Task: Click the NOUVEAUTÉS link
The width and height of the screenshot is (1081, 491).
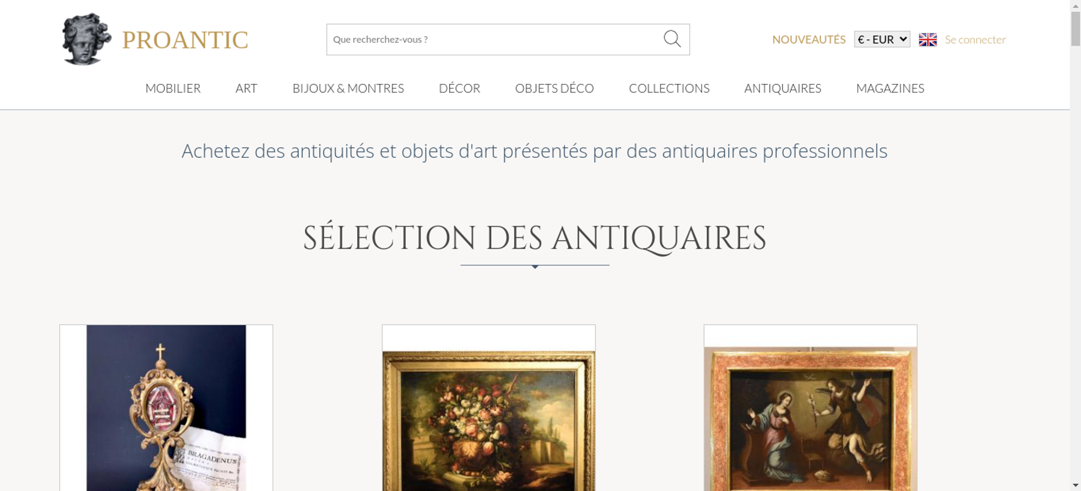Action: 809,39
